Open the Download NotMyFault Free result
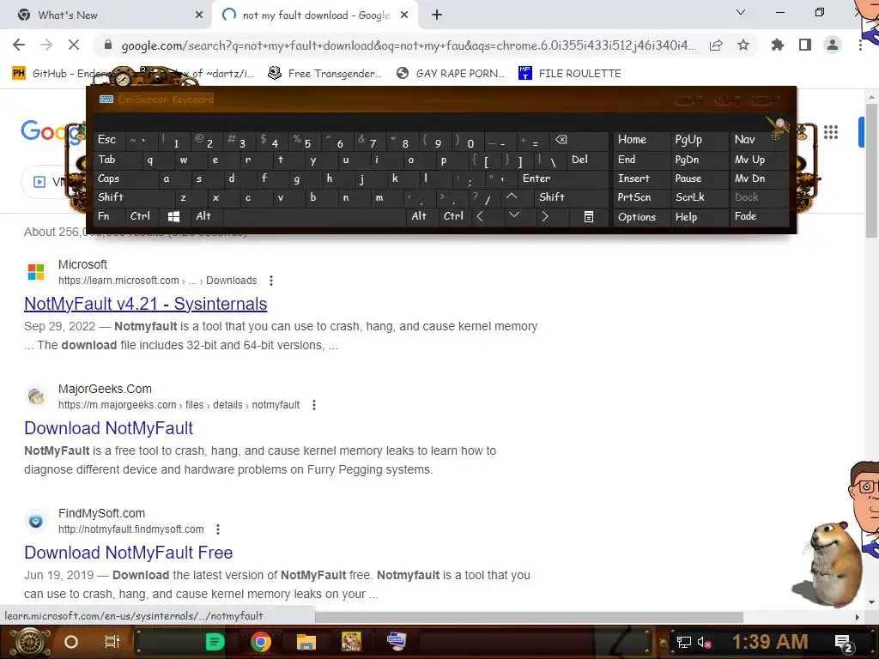Viewport: 879px width, 659px height. point(129,553)
